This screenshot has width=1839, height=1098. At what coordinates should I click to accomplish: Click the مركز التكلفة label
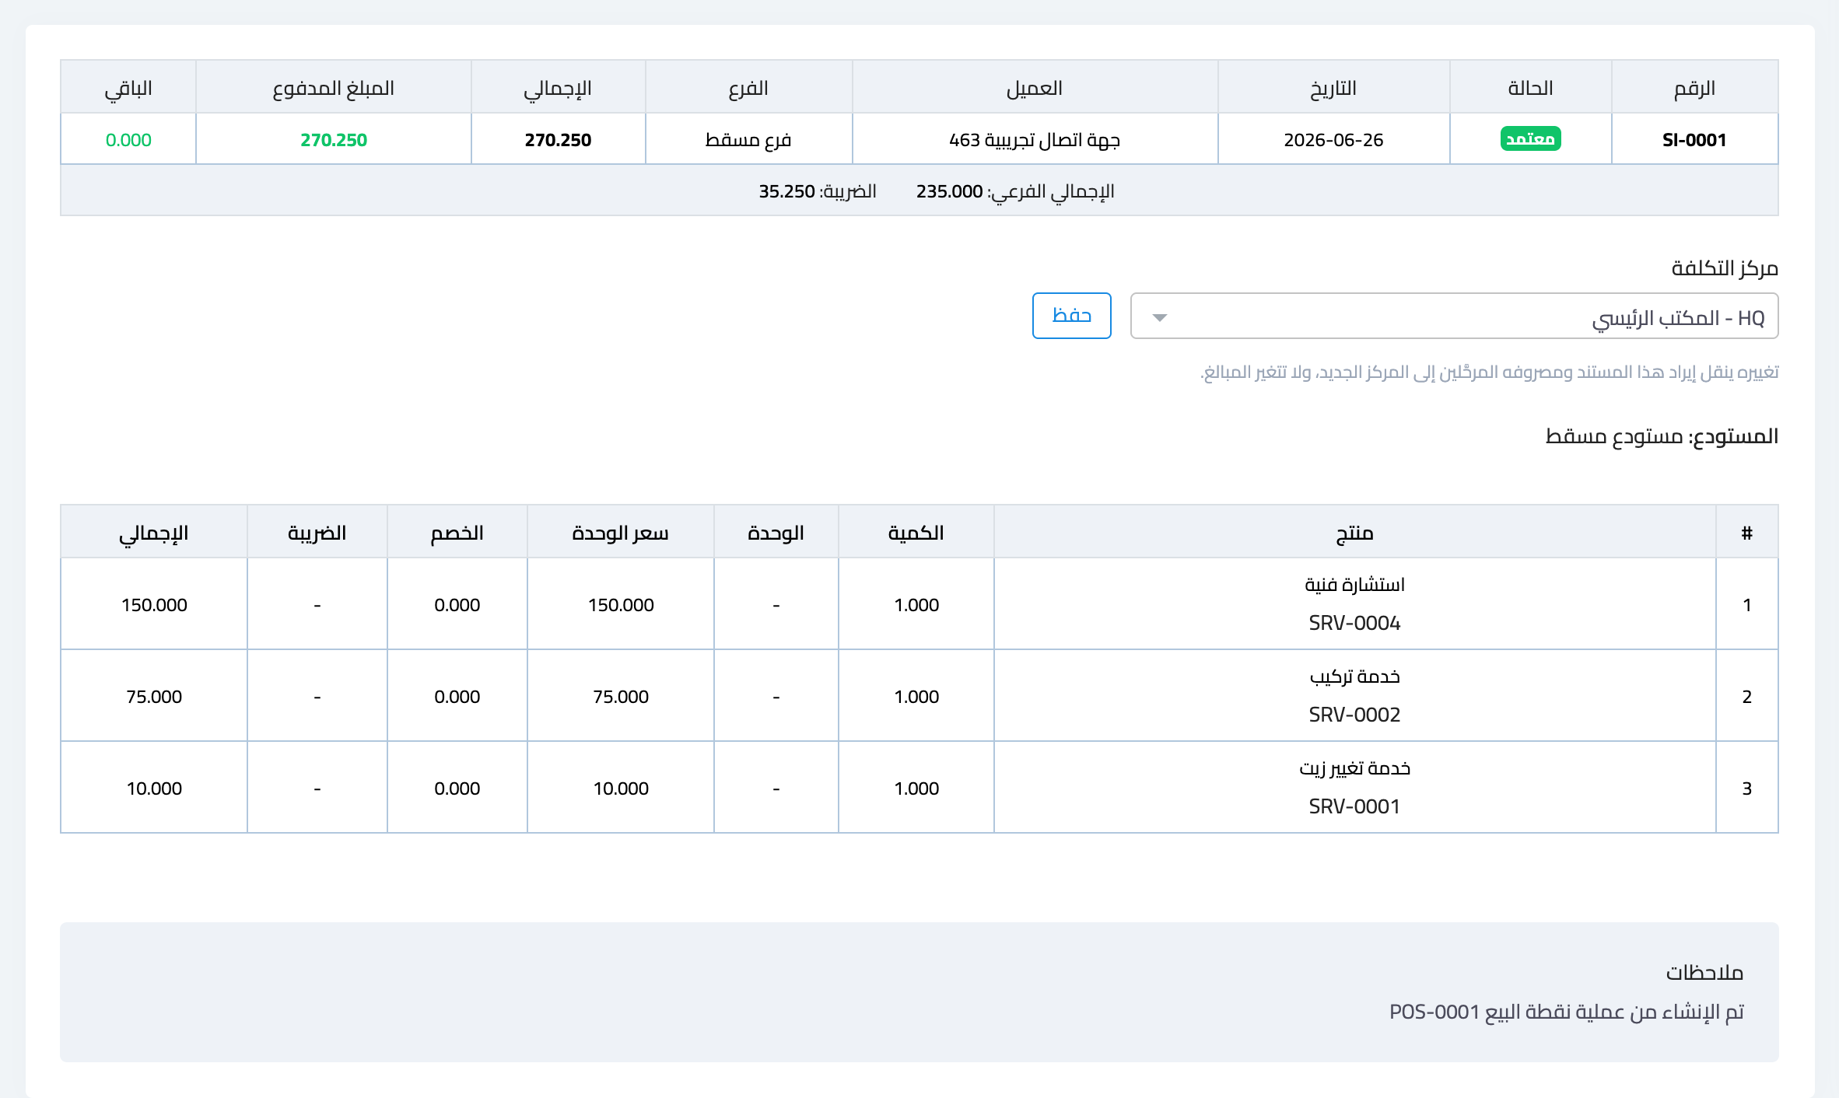[x=1725, y=268]
